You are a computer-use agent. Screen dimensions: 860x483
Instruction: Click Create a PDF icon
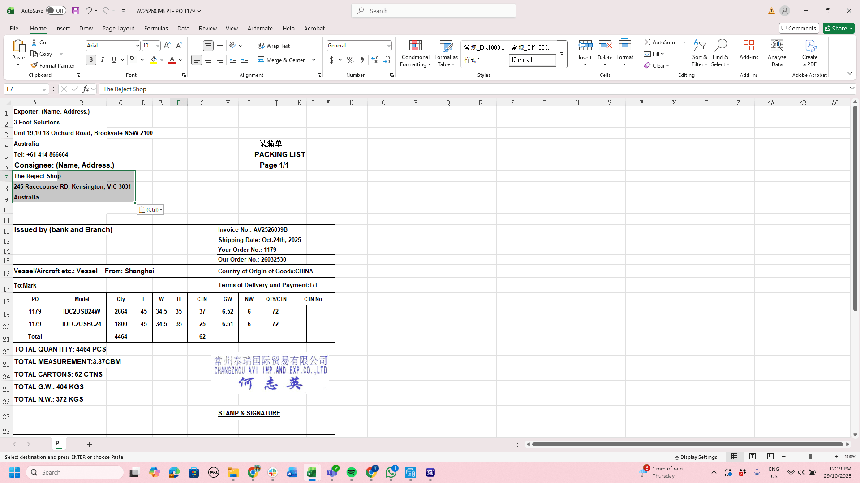tap(810, 53)
